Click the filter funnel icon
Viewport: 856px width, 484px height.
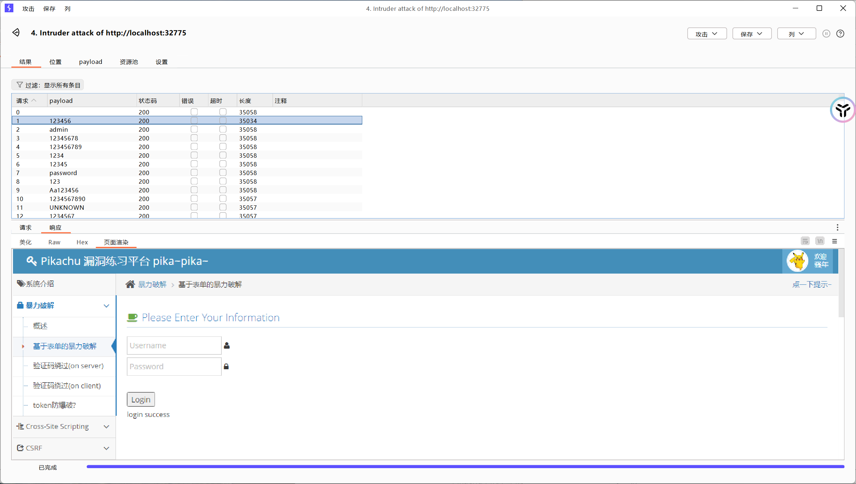click(x=20, y=85)
